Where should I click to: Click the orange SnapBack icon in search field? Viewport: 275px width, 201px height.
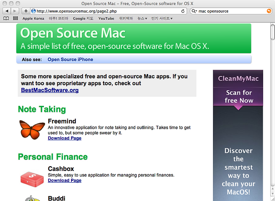pos(269,11)
